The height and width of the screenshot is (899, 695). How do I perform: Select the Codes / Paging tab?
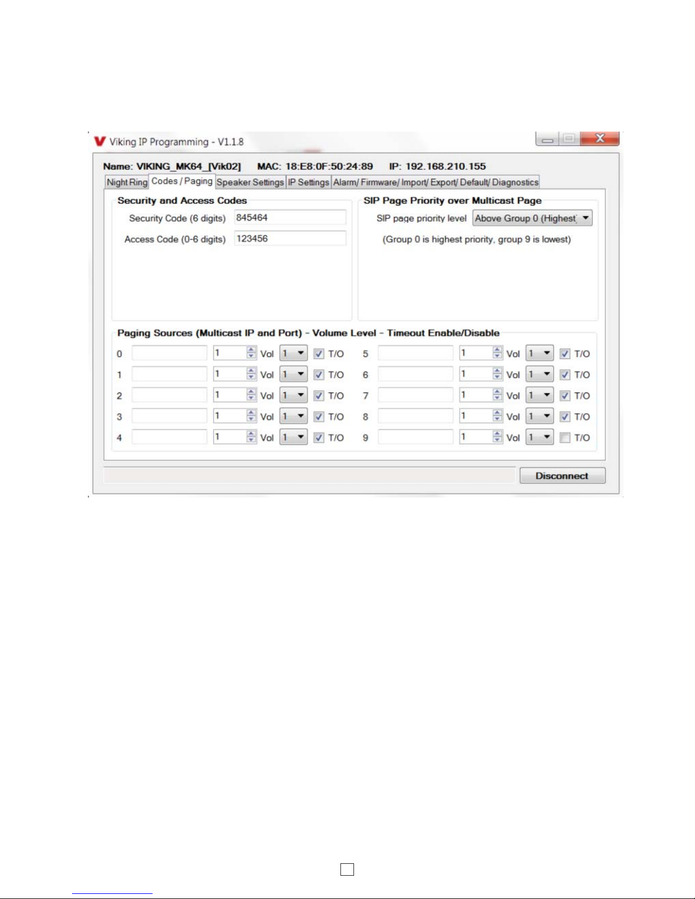click(x=182, y=181)
